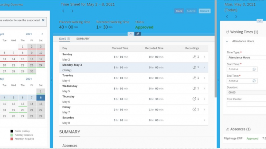
Task: Expand the Friday May 7 row
Action: click(204, 109)
